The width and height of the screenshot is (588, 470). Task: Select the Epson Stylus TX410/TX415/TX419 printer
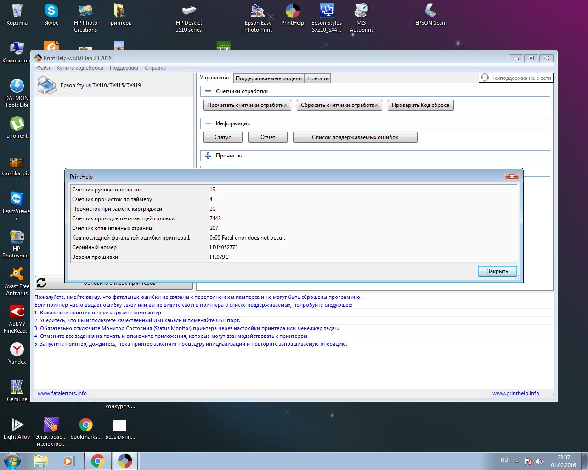tap(114, 85)
